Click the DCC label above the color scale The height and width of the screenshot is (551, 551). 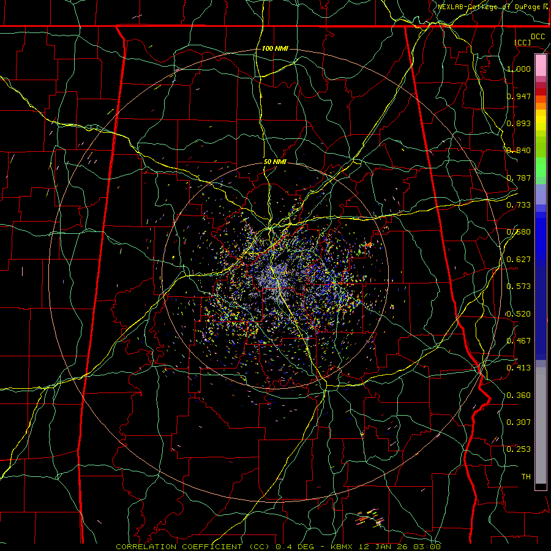click(538, 37)
